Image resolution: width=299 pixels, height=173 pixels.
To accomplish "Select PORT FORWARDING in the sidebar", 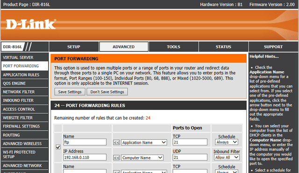I will pos(25,66).
